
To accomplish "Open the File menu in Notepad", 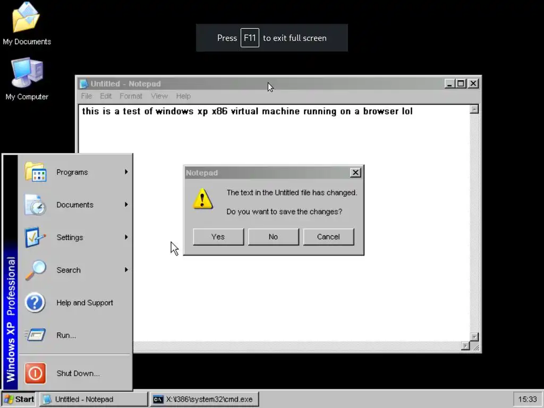I will (x=87, y=96).
